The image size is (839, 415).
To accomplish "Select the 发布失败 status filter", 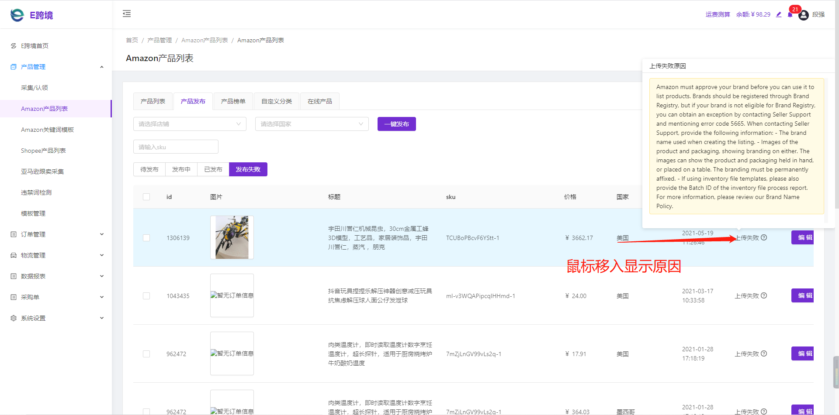I will pos(248,169).
